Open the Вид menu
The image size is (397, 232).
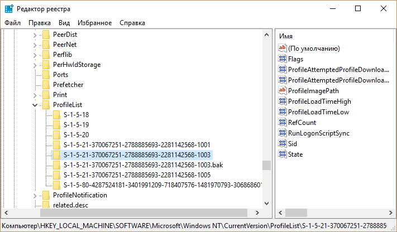tap(64, 23)
